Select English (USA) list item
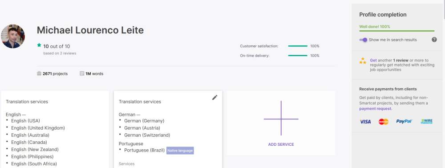 [x=25, y=121]
